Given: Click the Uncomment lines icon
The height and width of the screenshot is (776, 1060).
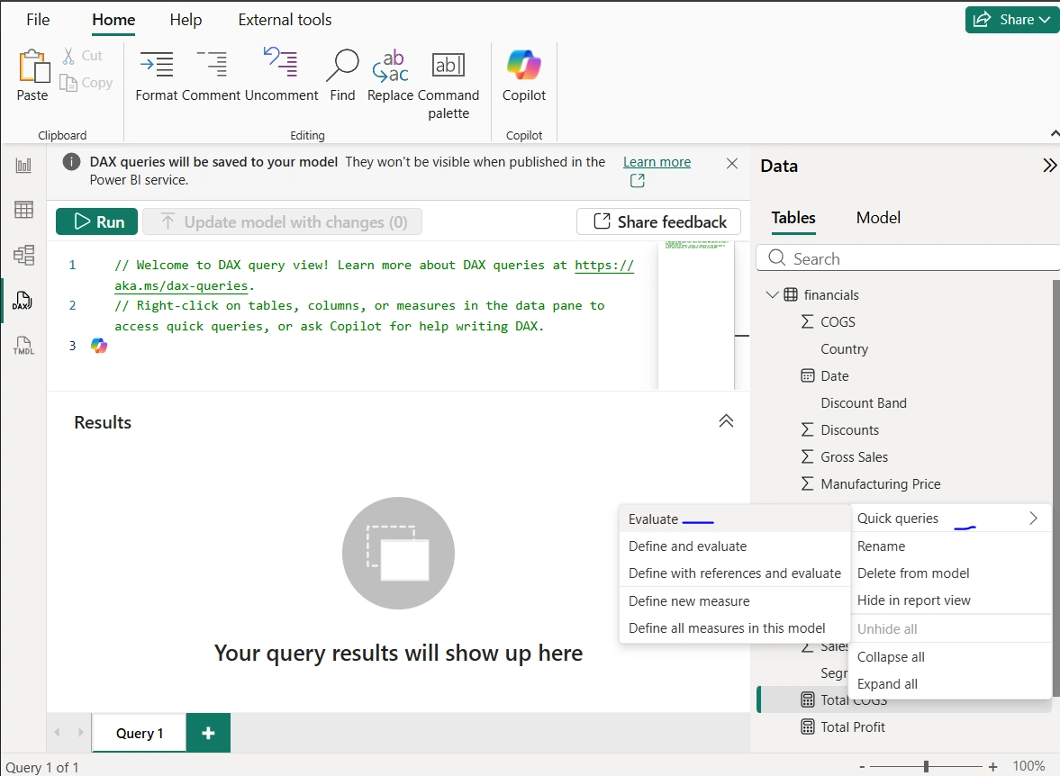Looking at the screenshot, I should coord(281,62).
